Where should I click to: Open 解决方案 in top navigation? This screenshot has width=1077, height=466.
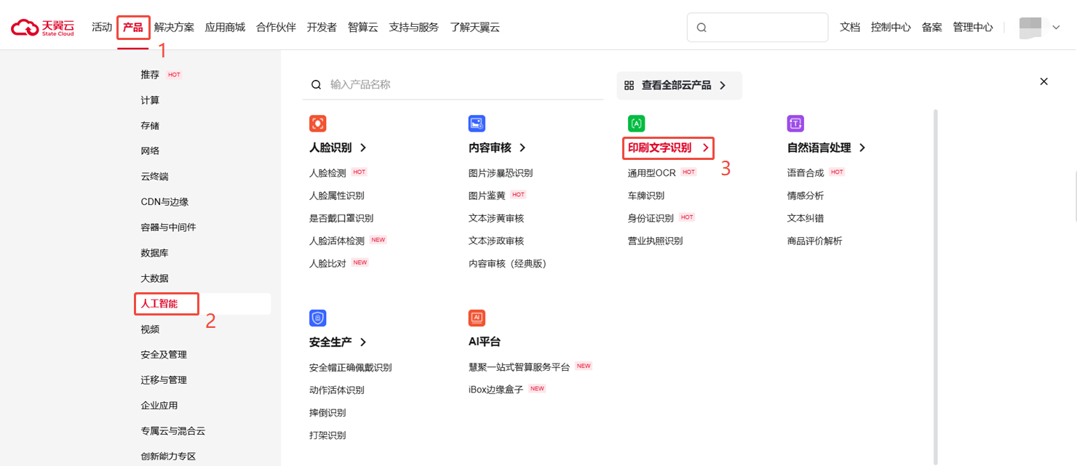click(174, 28)
